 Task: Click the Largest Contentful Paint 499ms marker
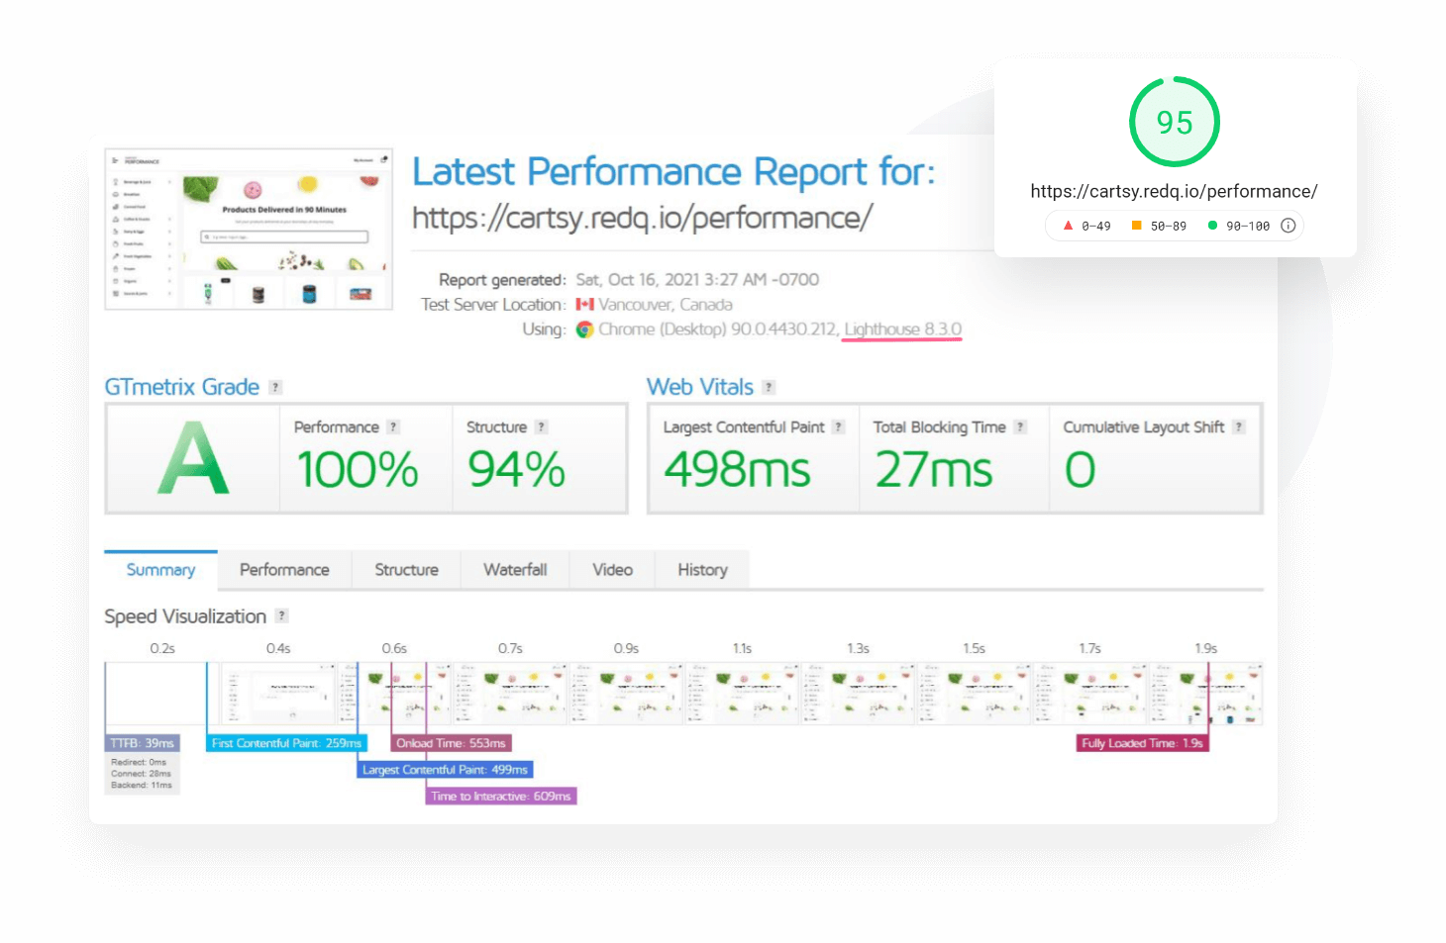tap(445, 770)
